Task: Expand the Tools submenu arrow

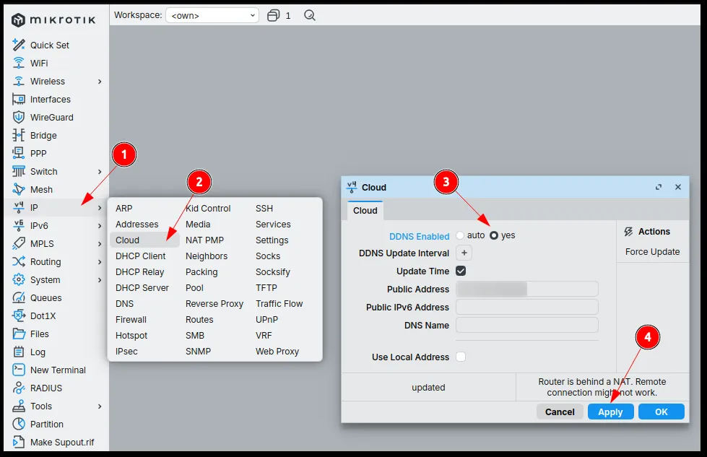Action: pos(100,406)
